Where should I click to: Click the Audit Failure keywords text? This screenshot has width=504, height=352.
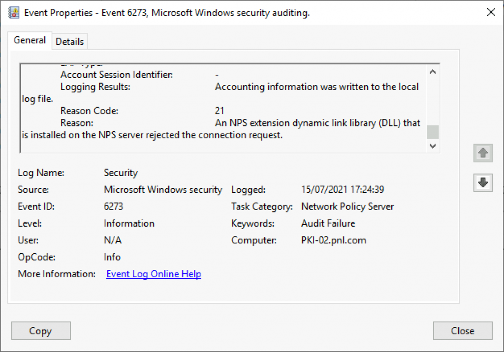(328, 223)
